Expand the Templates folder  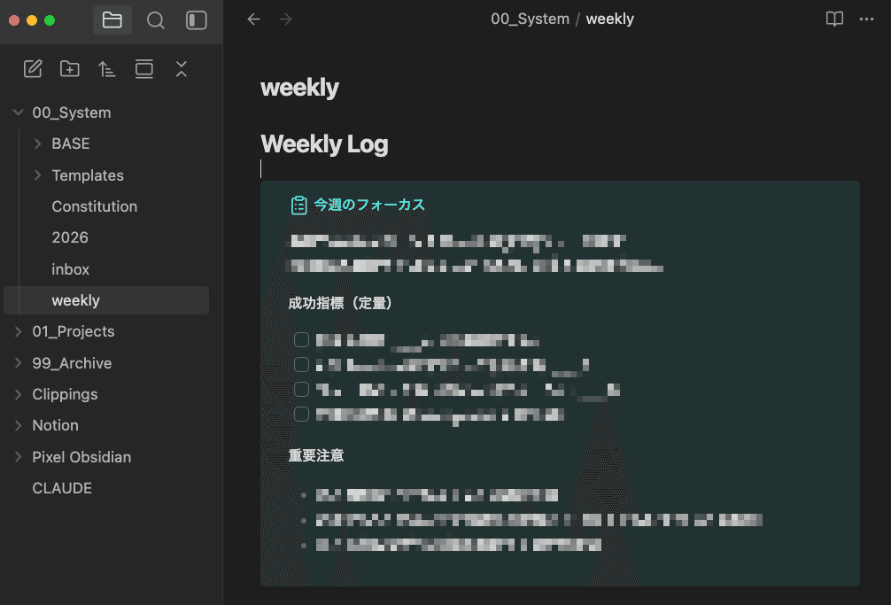[x=38, y=175]
